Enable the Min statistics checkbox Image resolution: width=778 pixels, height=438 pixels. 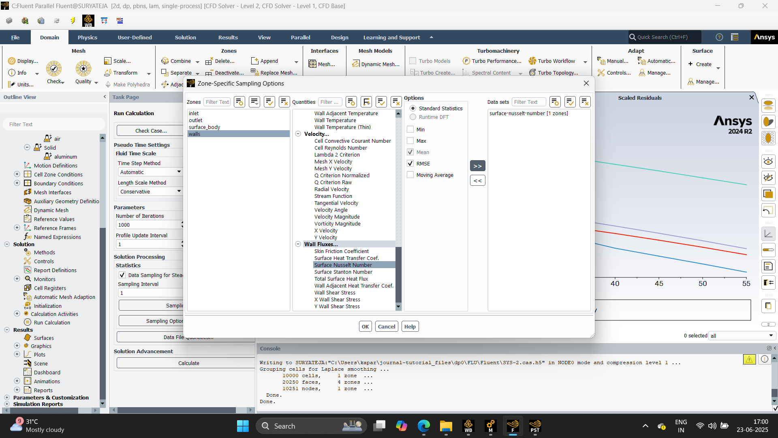pyautogui.click(x=410, y=130)
